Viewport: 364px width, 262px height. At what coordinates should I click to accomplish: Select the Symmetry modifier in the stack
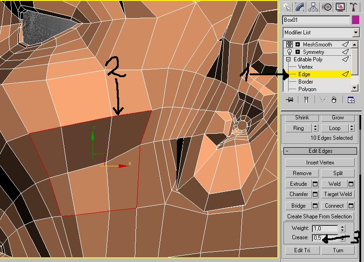click(x=313, y=52)
